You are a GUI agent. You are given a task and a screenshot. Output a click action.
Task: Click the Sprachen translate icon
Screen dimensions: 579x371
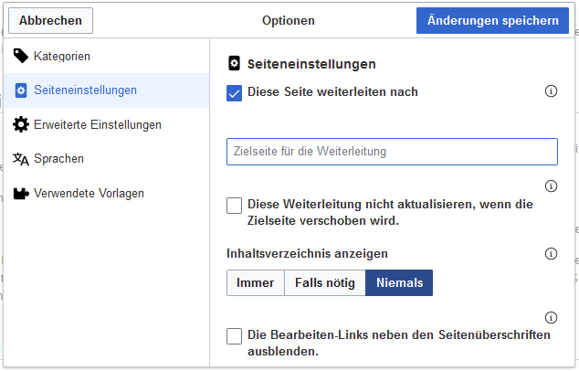tap(21, 159)
